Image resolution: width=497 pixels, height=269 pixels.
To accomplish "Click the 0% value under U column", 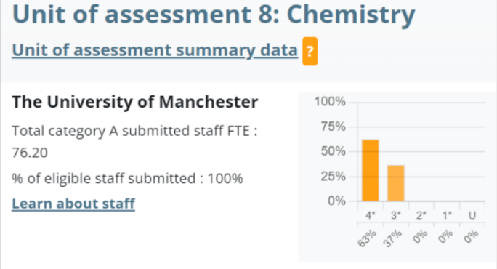I will 471,237.
